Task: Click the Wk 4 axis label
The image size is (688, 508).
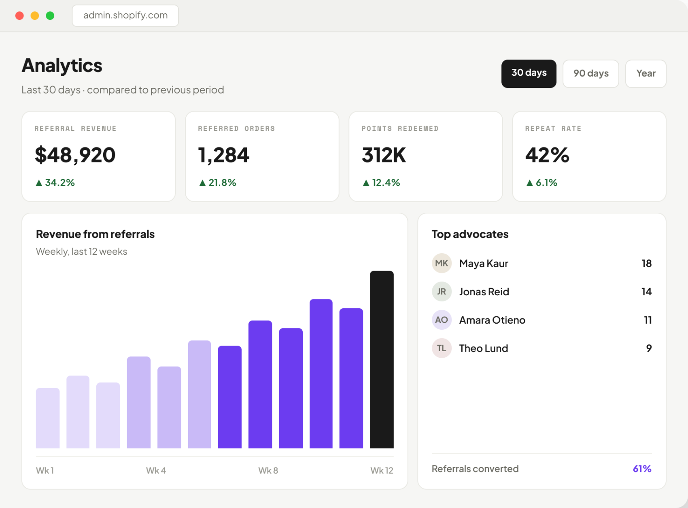Action: point(156,470)
